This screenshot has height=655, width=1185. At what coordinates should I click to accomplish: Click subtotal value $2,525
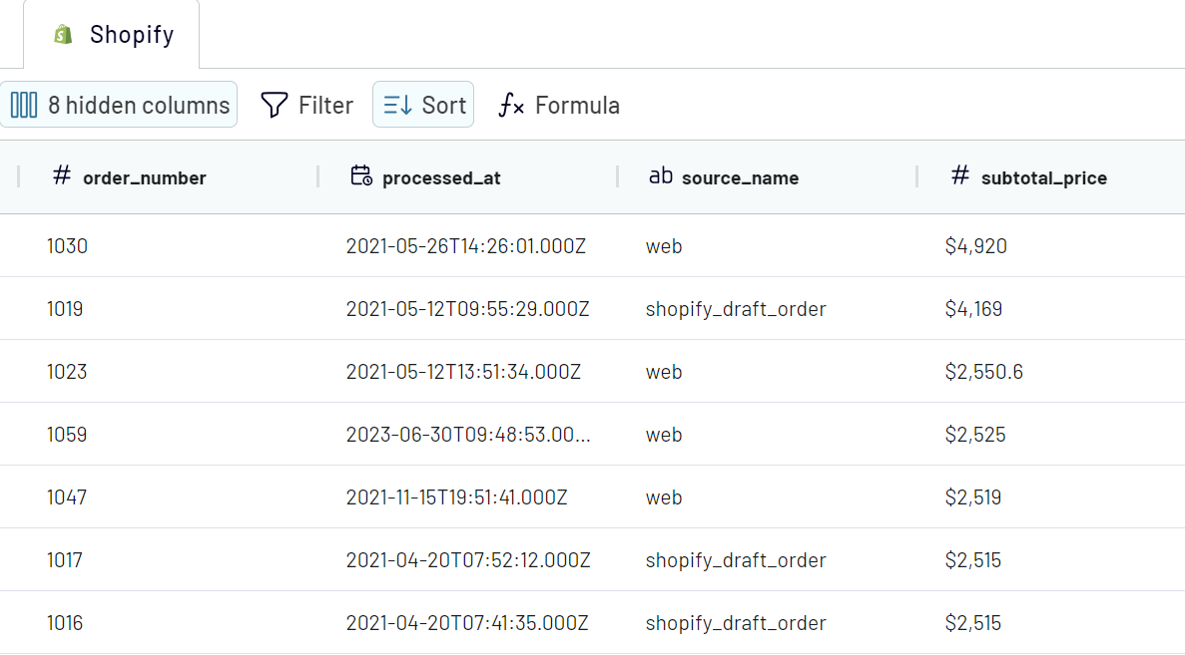point(975,434)
